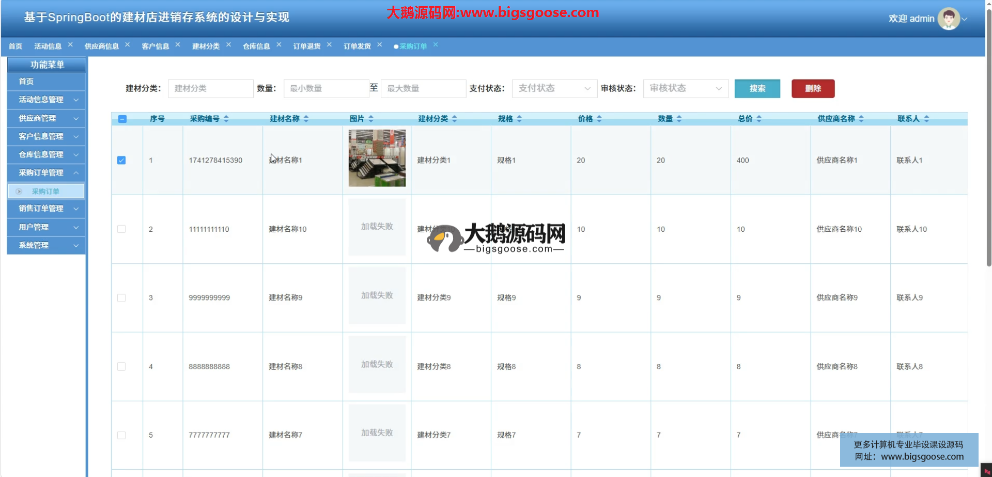This screenshot has width=992, height=477.
Task: Open the 支付状态 dropdown
Action: [x=554, y=89]
